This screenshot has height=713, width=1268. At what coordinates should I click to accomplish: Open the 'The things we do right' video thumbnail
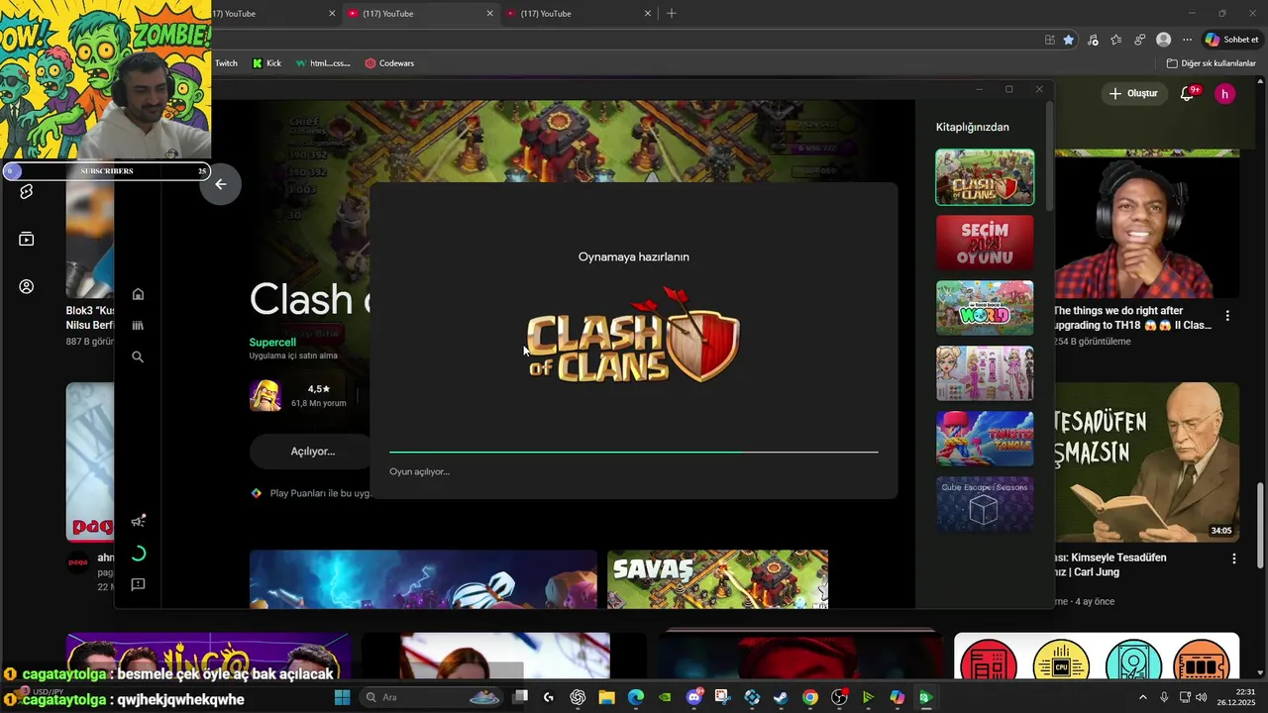(1146, 223)
